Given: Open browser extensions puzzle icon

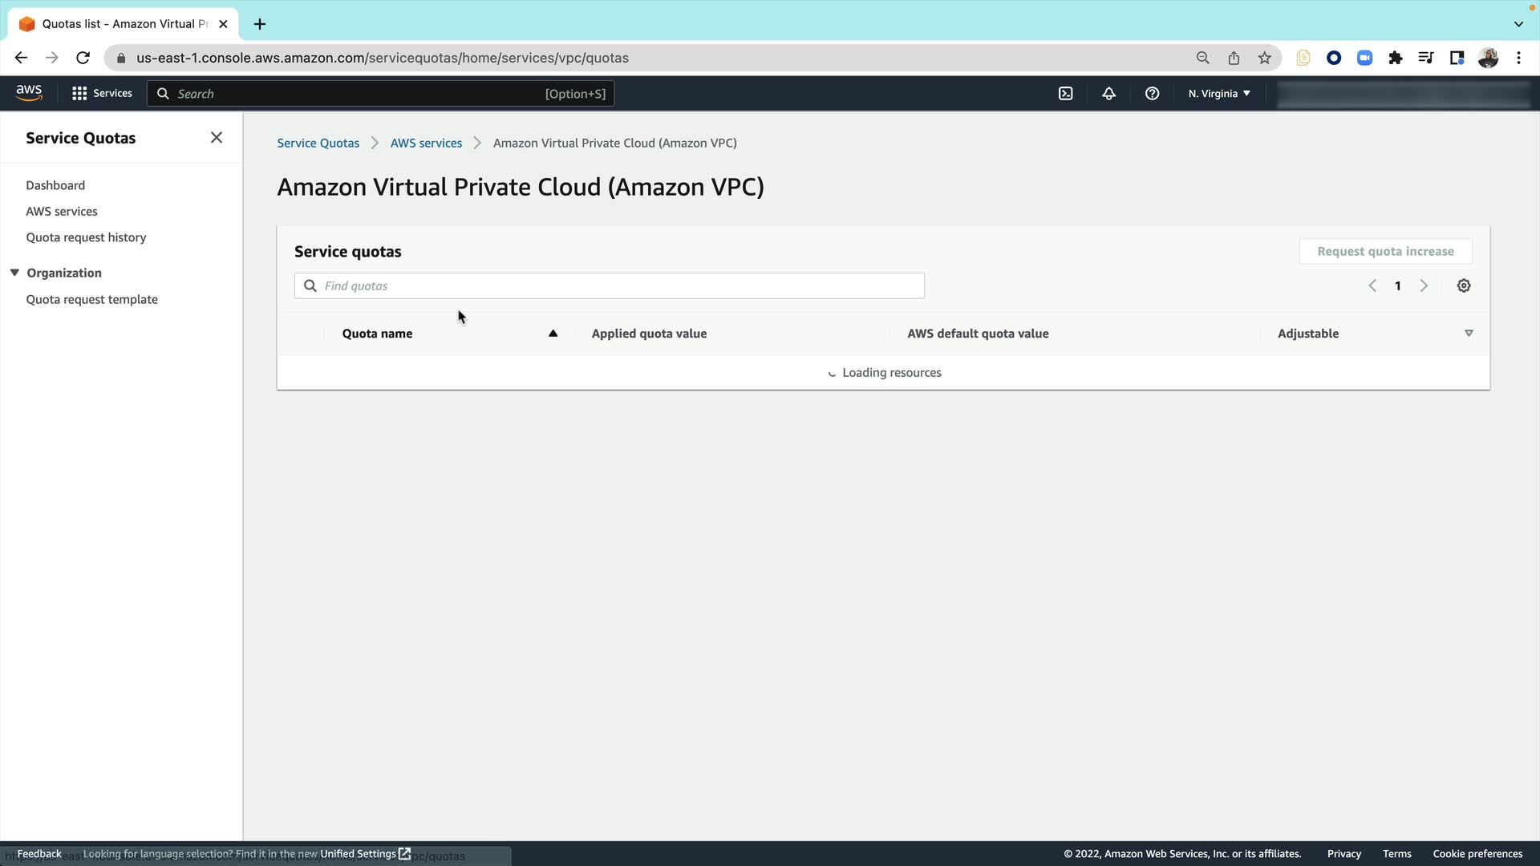Looking at the screenshot, I should pos(1396,58).
